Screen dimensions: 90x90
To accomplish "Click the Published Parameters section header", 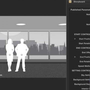I will coord(80,10).
